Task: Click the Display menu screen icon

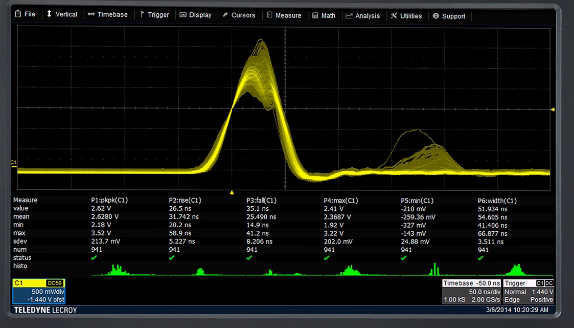Action: (182, 15)
